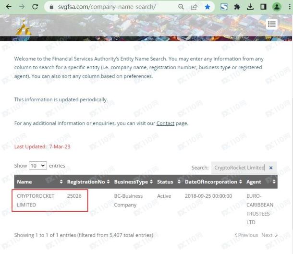Sort table by DateOfIncorporation column

tap(213, 181)
